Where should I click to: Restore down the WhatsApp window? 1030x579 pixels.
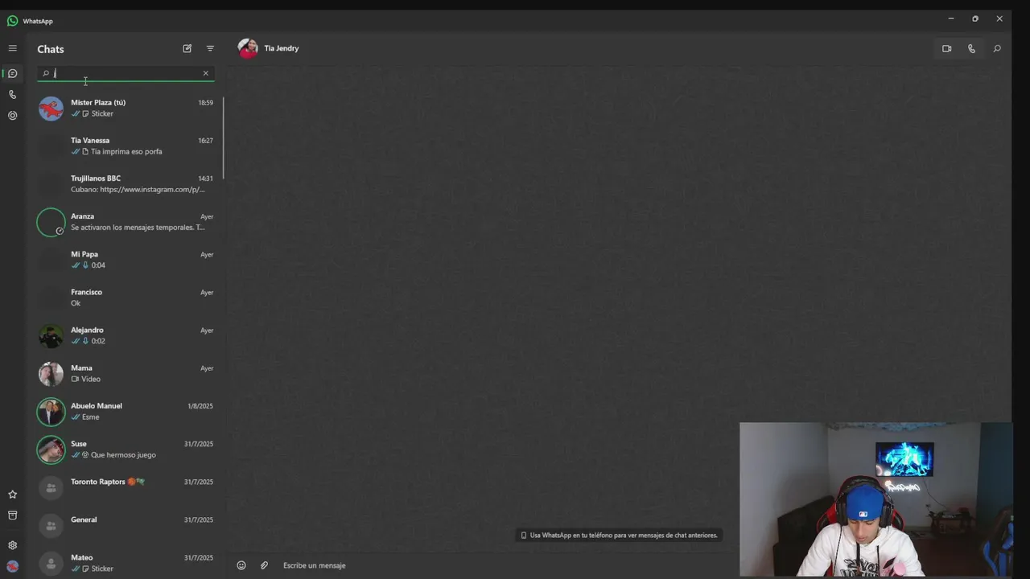point(974,18)
